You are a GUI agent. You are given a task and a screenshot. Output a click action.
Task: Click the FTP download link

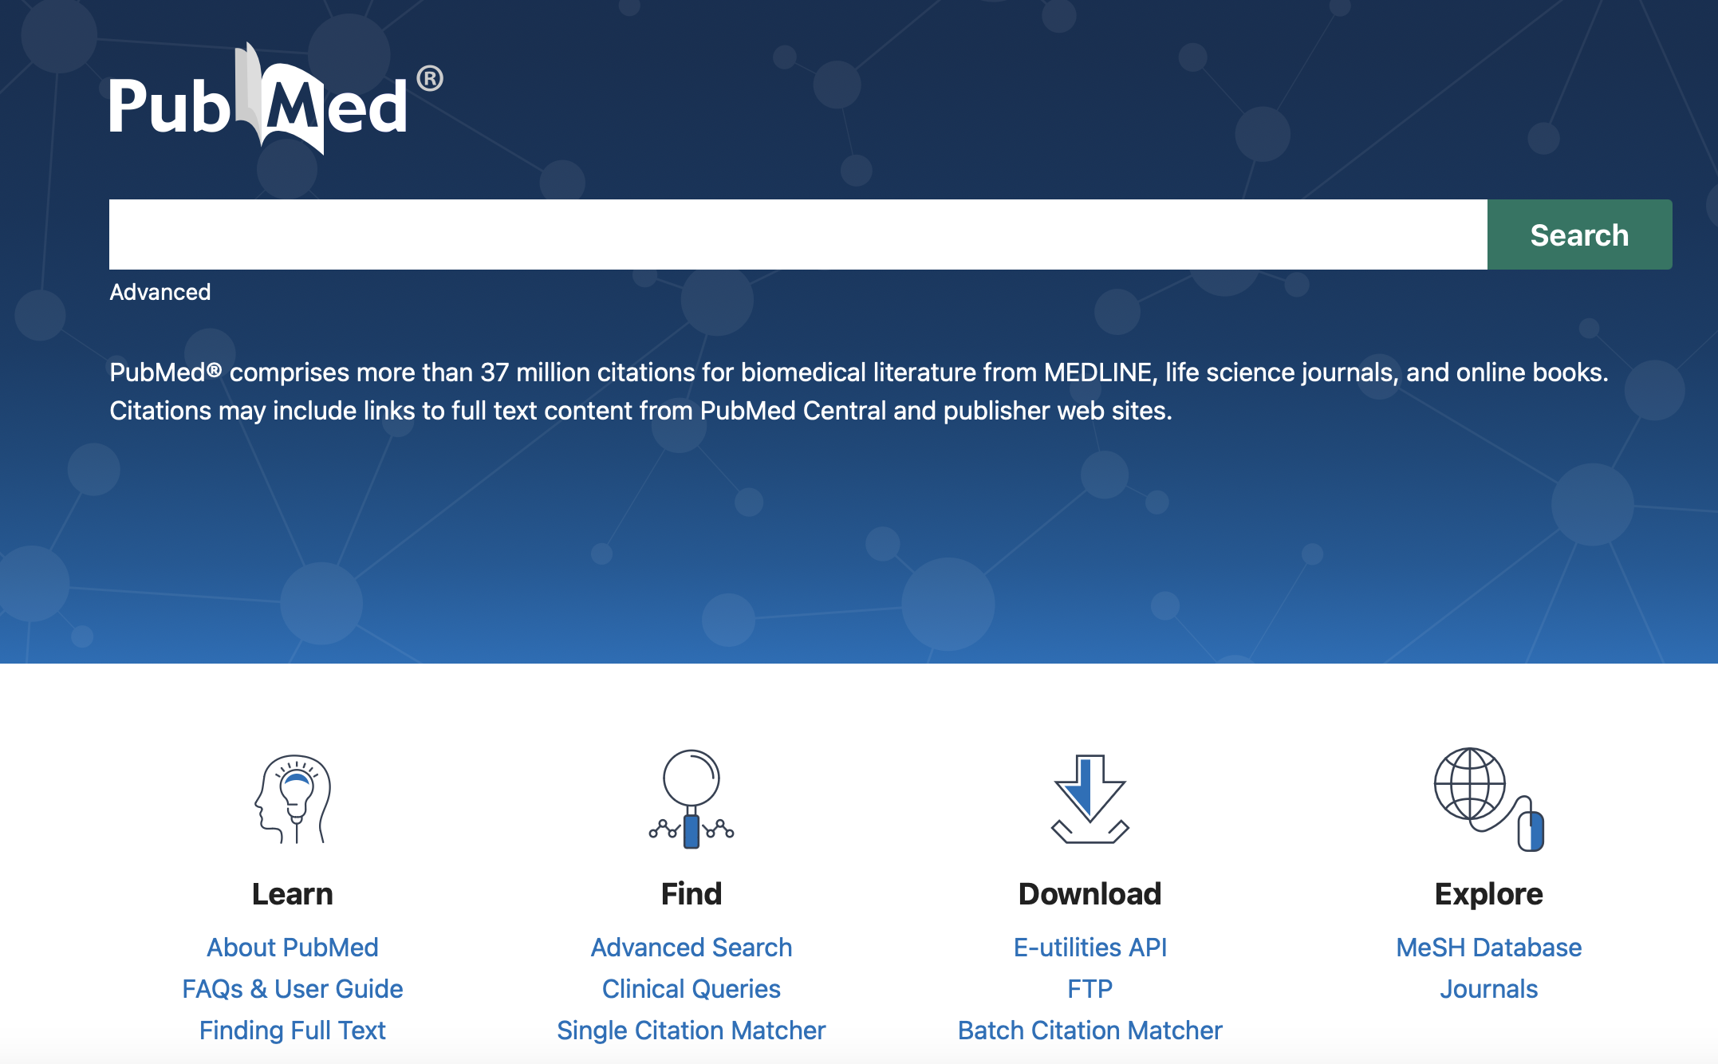[x=1090, y=988]
